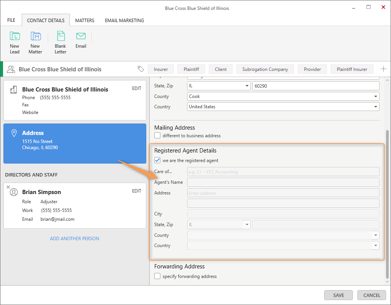Image resolution: width=391 pixels, height=305 pixels.
Task: Click the scrollbar up arrow in details pane
Action: (387, 80)
